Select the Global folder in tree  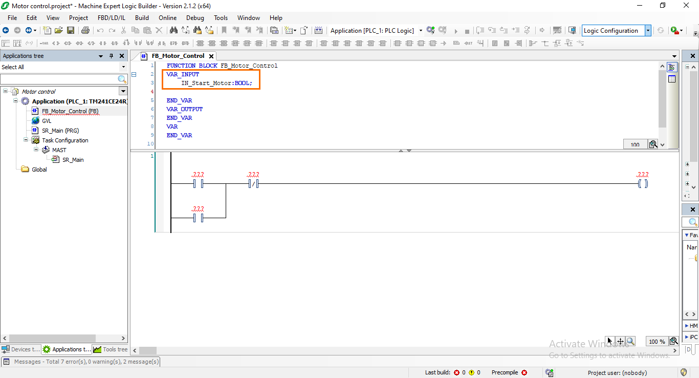click(x=39, y=170)
